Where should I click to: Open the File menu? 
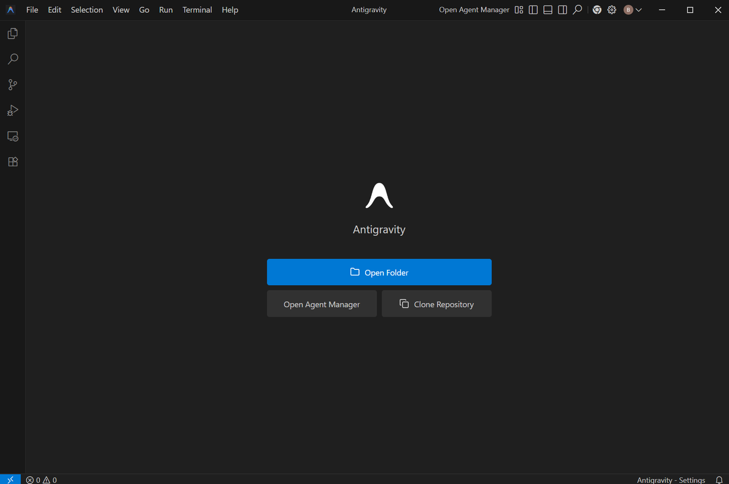pyautogui.click(x=32, y=9)
